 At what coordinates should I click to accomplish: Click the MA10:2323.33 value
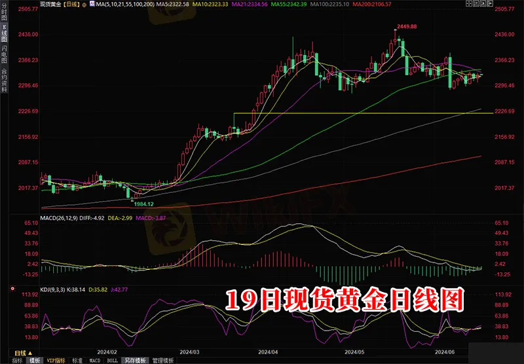pos(210,5)
